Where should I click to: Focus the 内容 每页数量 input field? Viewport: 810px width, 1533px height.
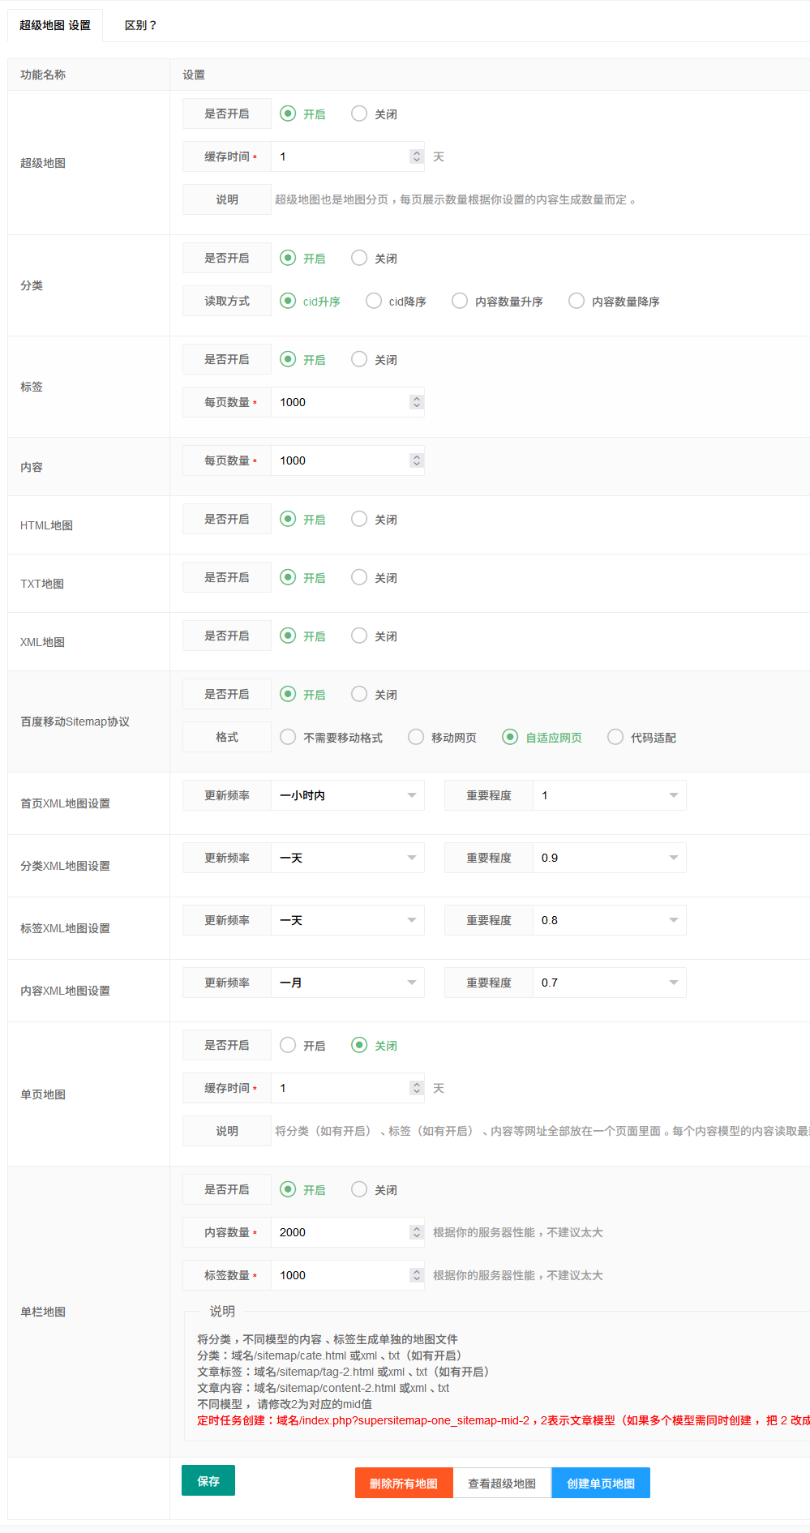click(339, 460)
